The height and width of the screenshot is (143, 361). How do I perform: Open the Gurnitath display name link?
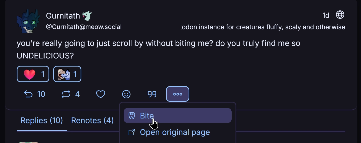click(63, 16)
